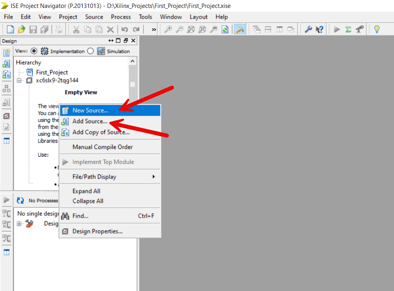
Task: Click the New file toolbar icon
Action: pyautogui.click(x=10, y=29)
